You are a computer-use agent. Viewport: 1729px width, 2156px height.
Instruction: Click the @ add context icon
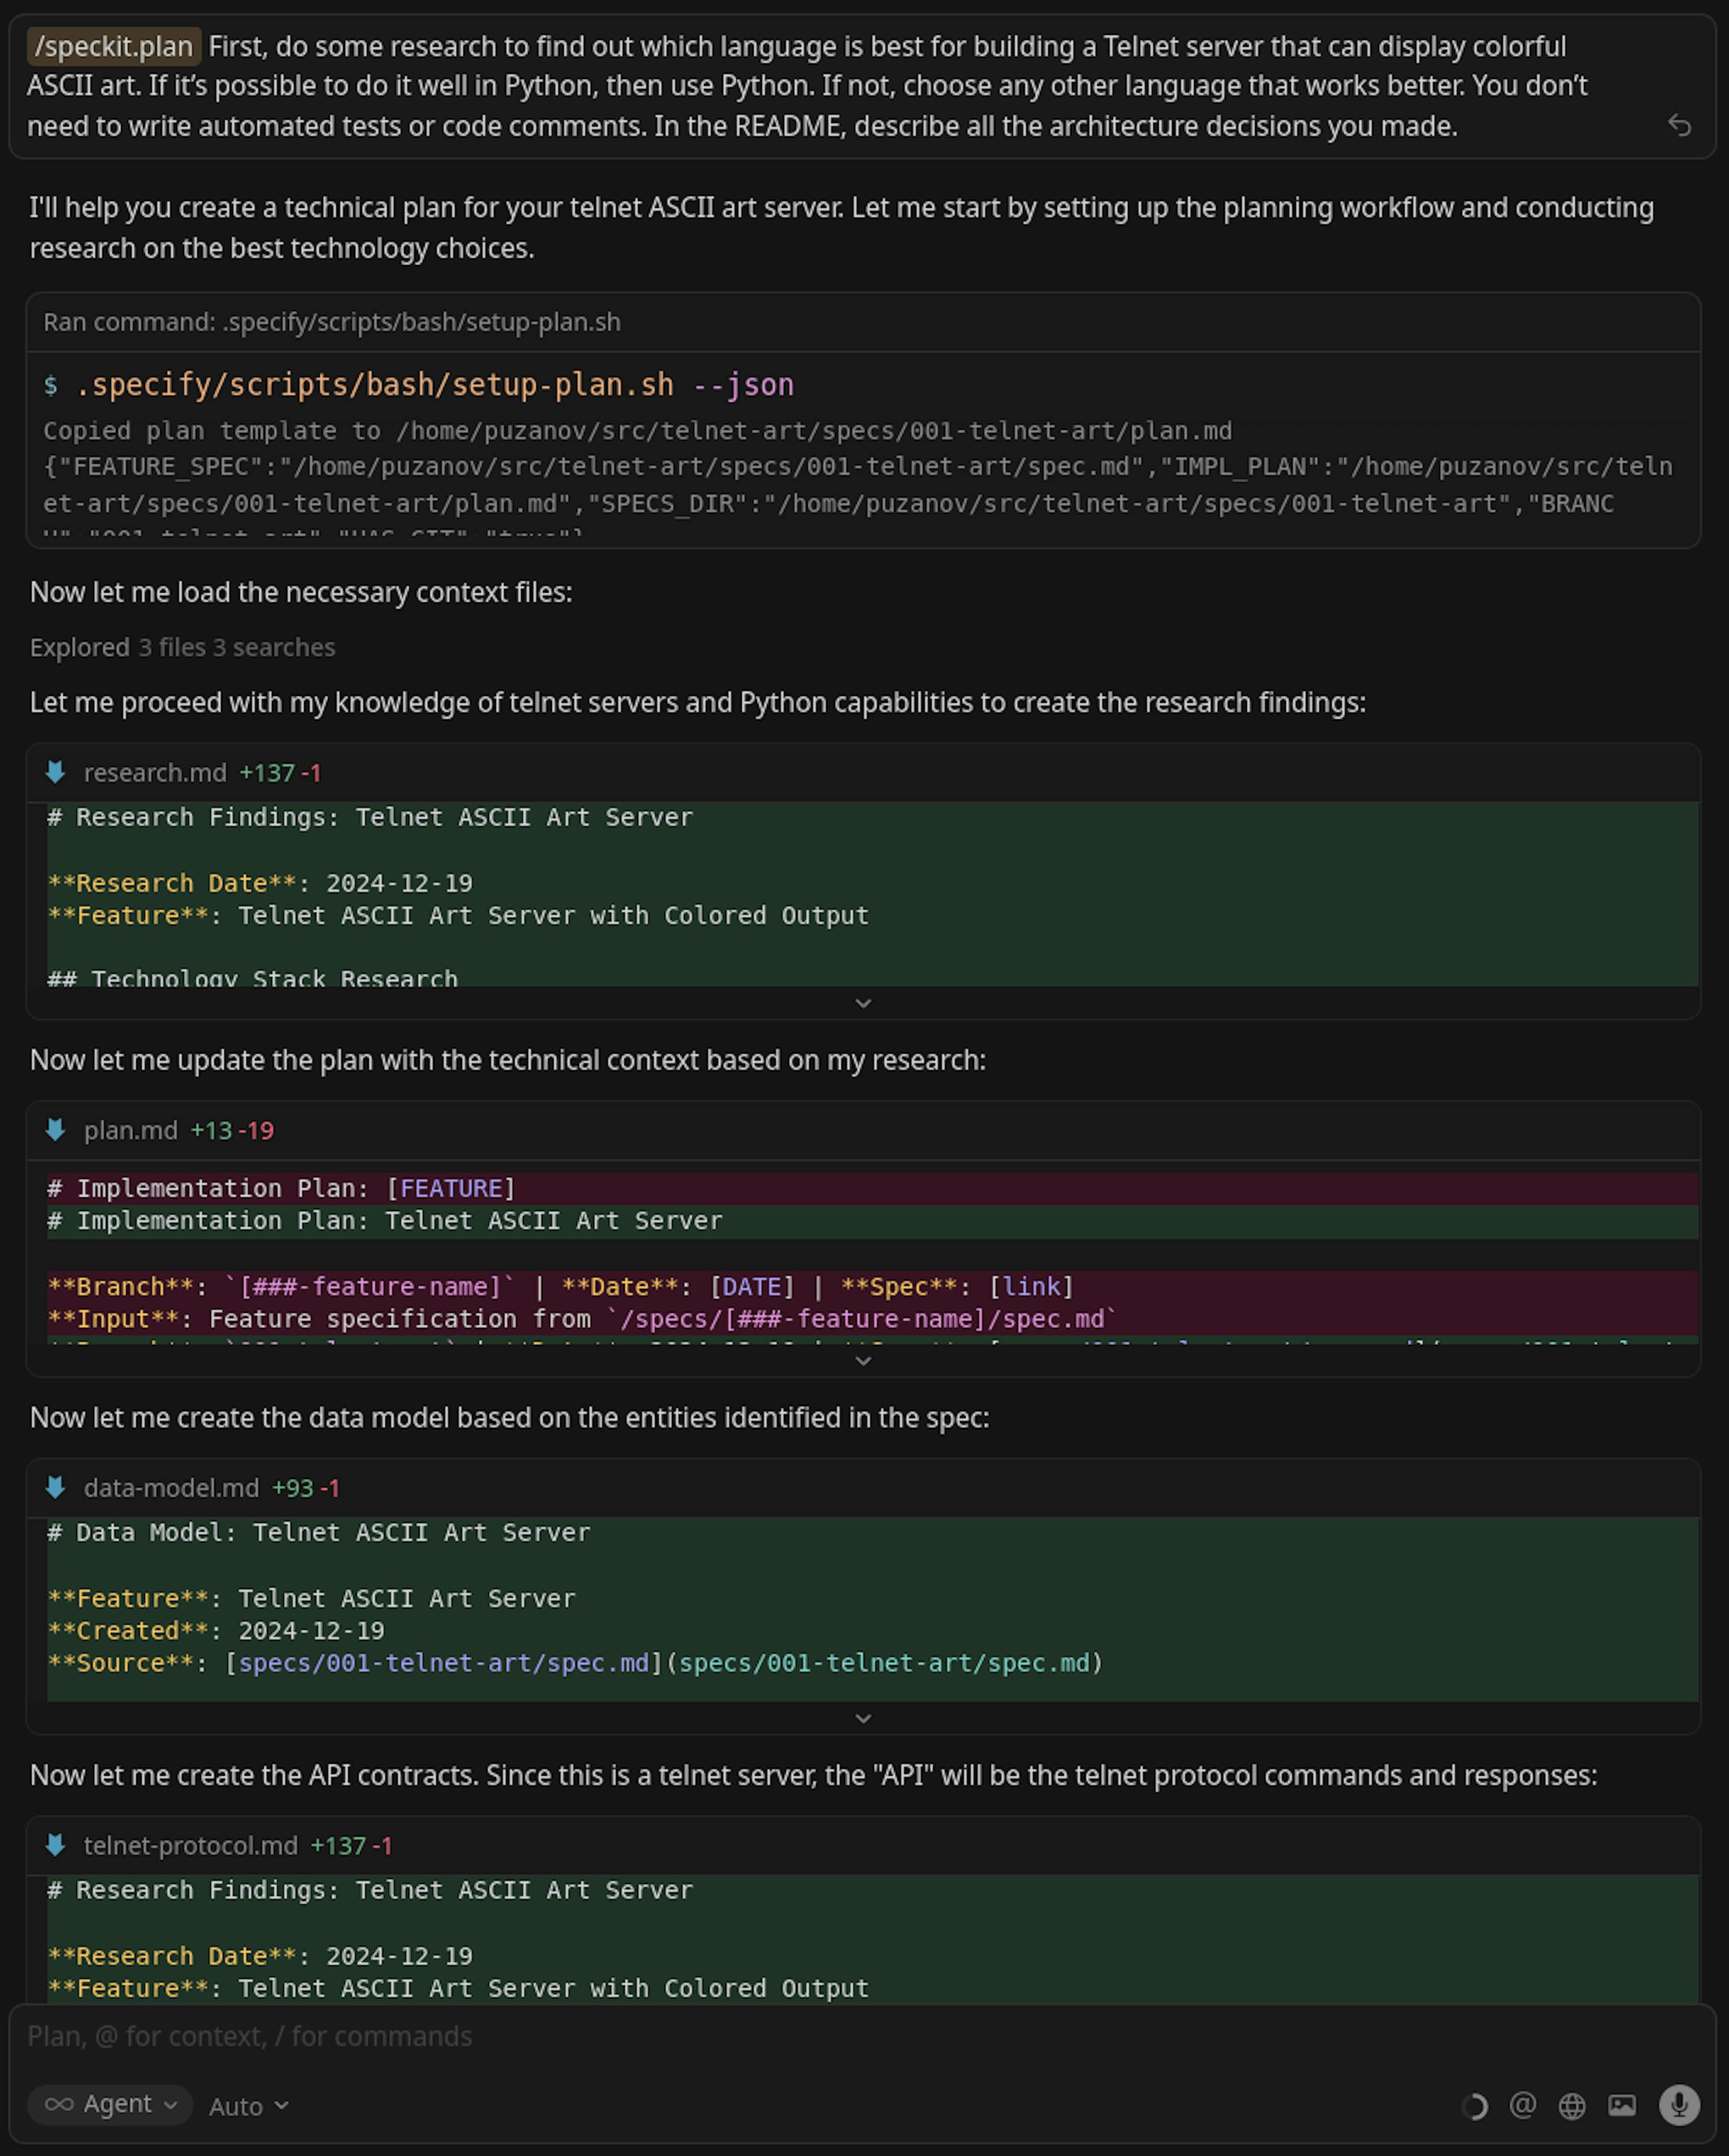[x=1522, y=2105]
